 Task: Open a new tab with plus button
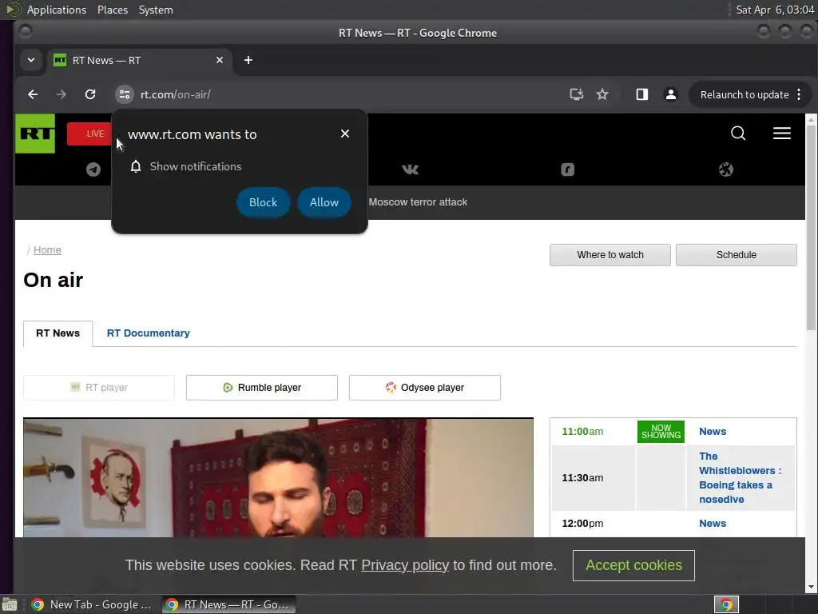248,60
